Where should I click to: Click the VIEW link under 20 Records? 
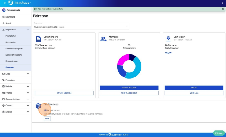coord(168,53)
